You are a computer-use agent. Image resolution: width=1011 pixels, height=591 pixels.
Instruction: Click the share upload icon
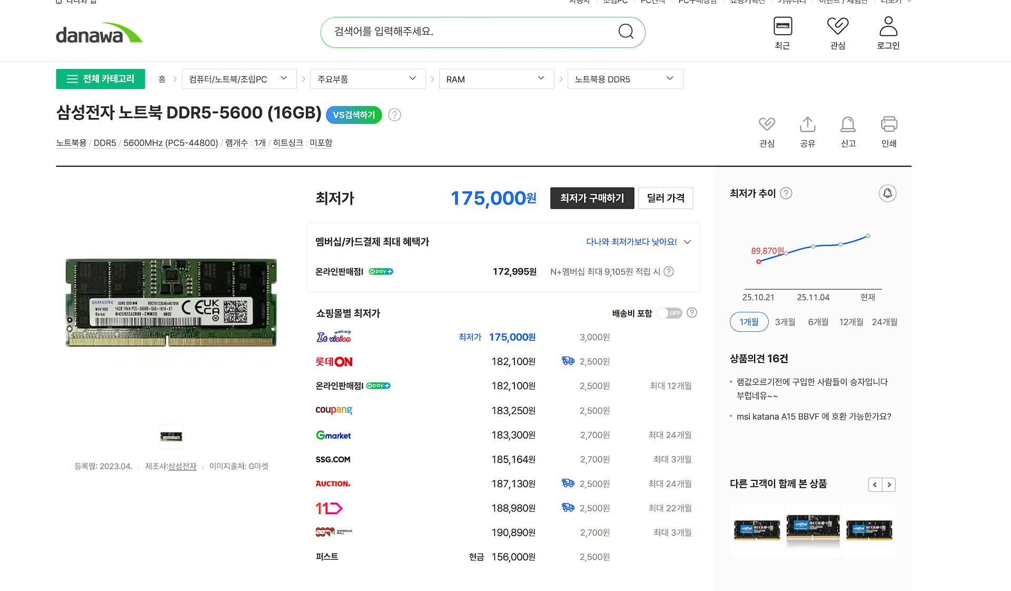pyautogui.click(x=807, y=125)
